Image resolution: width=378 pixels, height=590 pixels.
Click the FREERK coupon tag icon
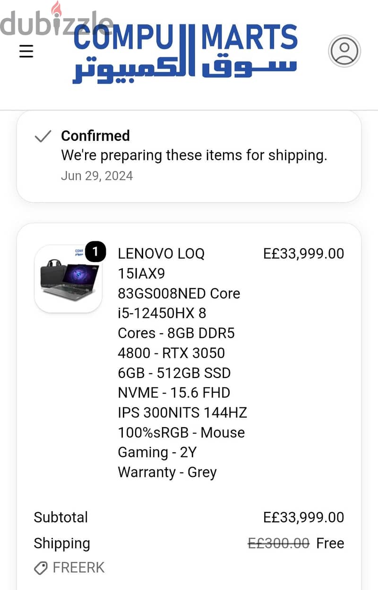coord(41,568)
